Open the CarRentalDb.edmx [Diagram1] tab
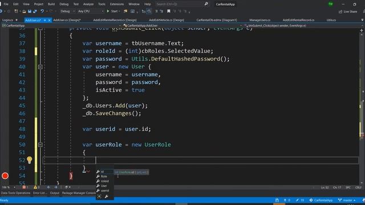365x205 pixels. pos(217,20)
